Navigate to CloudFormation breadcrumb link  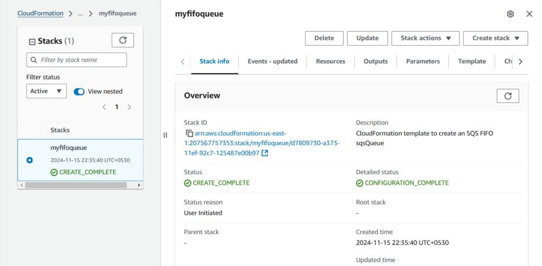point(40,13)
